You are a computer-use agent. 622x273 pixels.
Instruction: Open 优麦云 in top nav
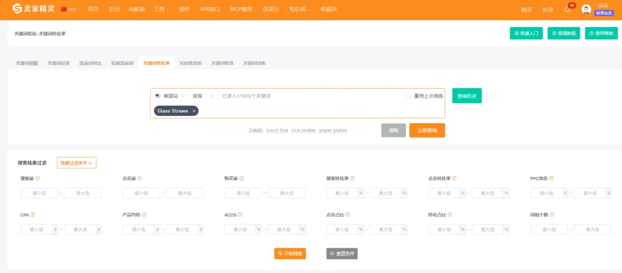coord(271,9)
